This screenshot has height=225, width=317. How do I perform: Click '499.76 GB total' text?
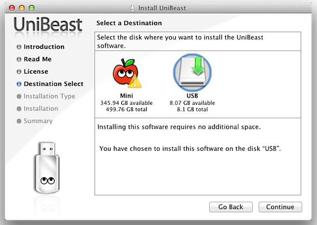(127, 109)
